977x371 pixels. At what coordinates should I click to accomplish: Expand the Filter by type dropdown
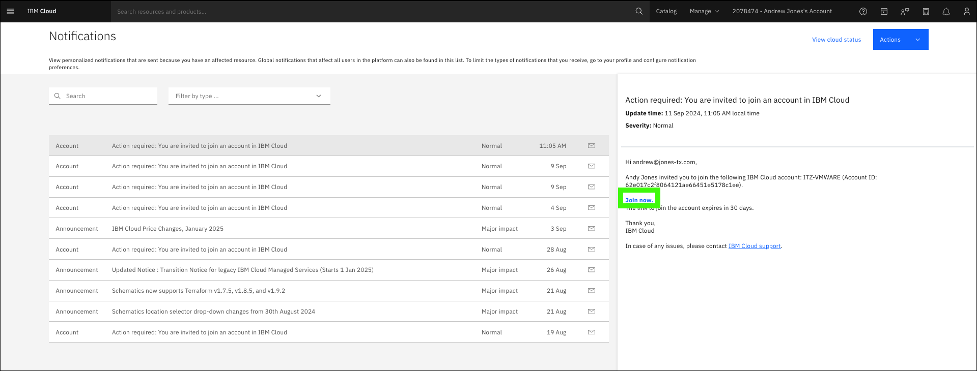point(249,96)
